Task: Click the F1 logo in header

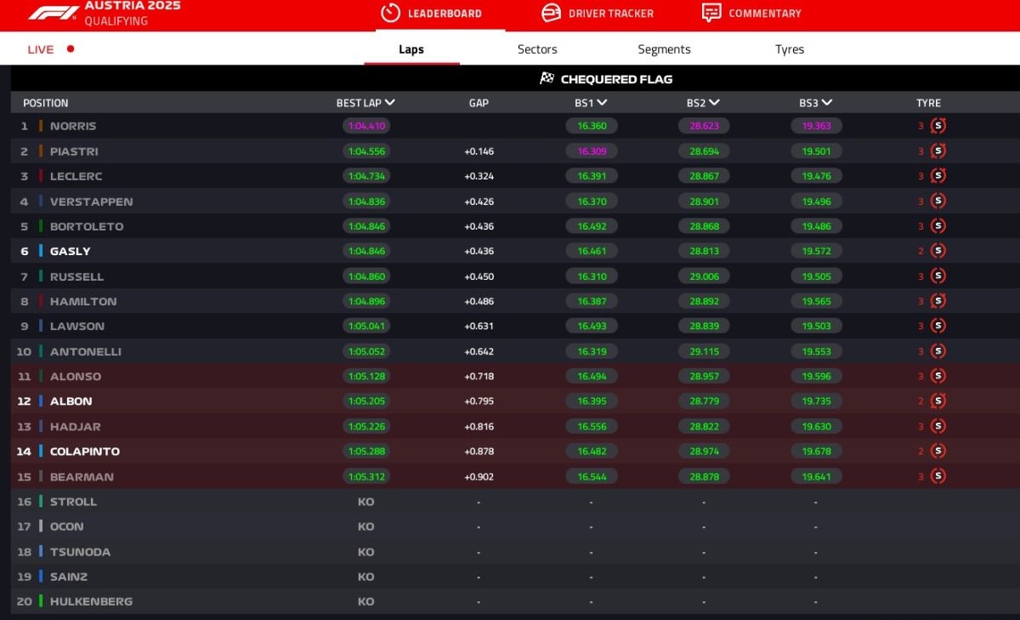Action: pyautogui.click(x=53, y=14)
